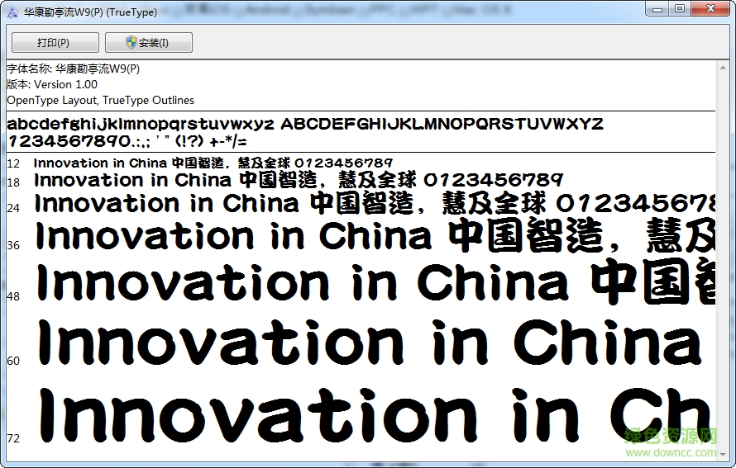The image size is (736, 468).
Task: Click the size 24 sample label
Action: point(13,207)
